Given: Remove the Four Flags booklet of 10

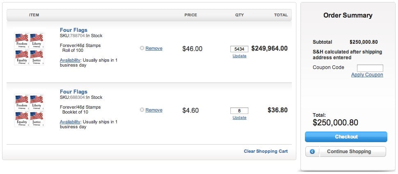Looking at the screenshot, I should point(154,110).
